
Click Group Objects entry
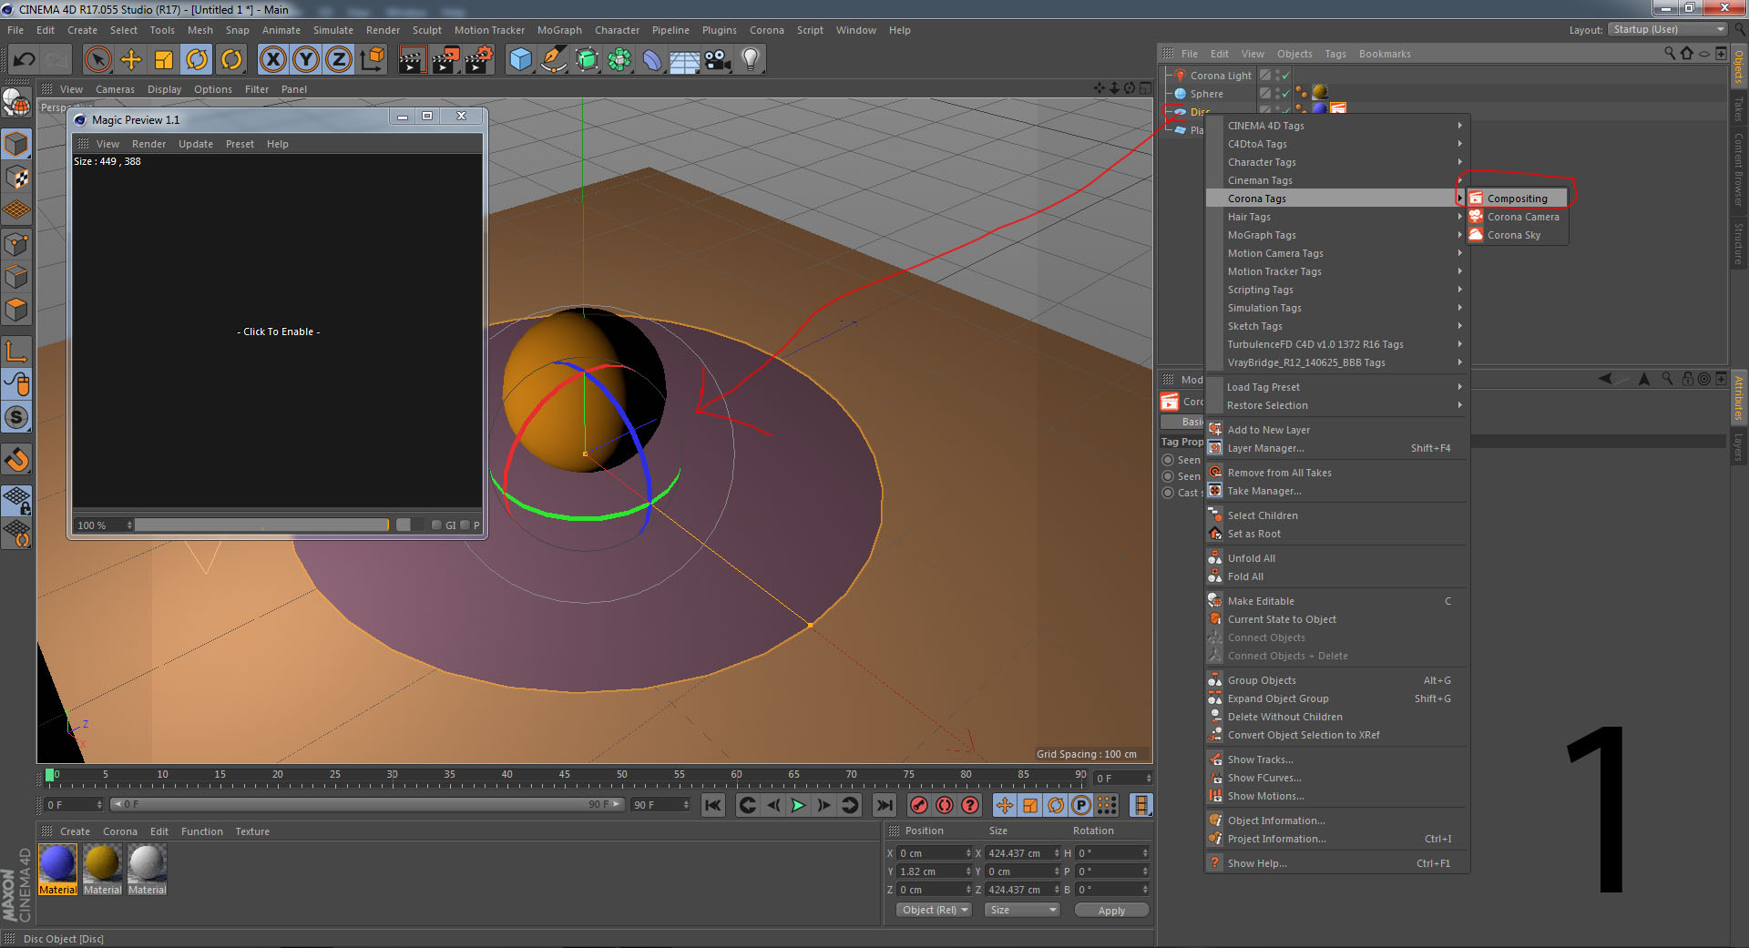pos(1337,680)
